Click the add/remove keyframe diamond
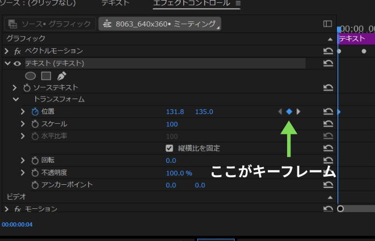This screenshot has height=241, width=375. [289, 111]
